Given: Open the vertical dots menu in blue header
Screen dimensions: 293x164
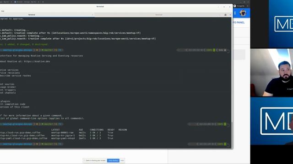Looking at the screenshot, I should [235, 13].
